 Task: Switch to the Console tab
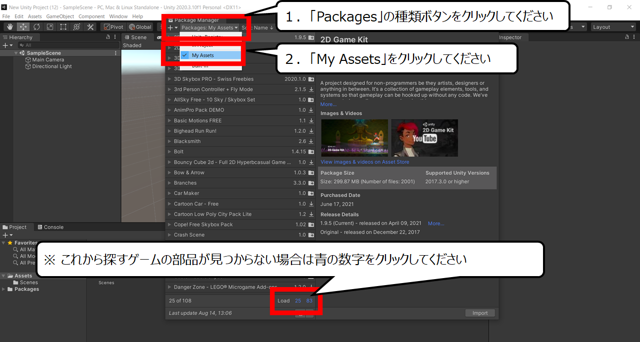click(50, 227)
